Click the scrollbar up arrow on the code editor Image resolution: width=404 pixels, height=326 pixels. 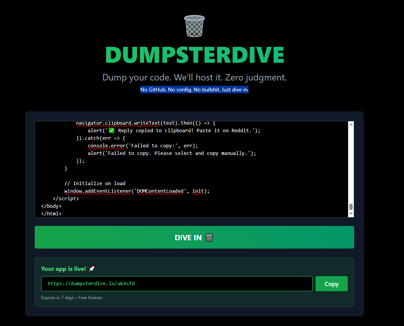coord(351,124)
